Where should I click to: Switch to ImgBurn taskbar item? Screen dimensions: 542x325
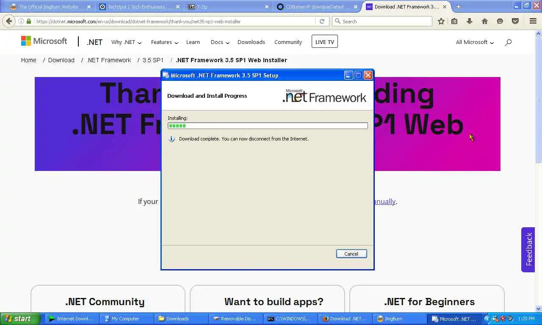point(399,319)
